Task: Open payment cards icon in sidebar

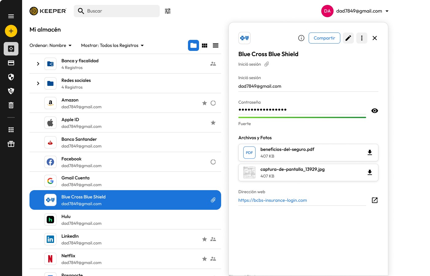Action: [x=11, y=63]
